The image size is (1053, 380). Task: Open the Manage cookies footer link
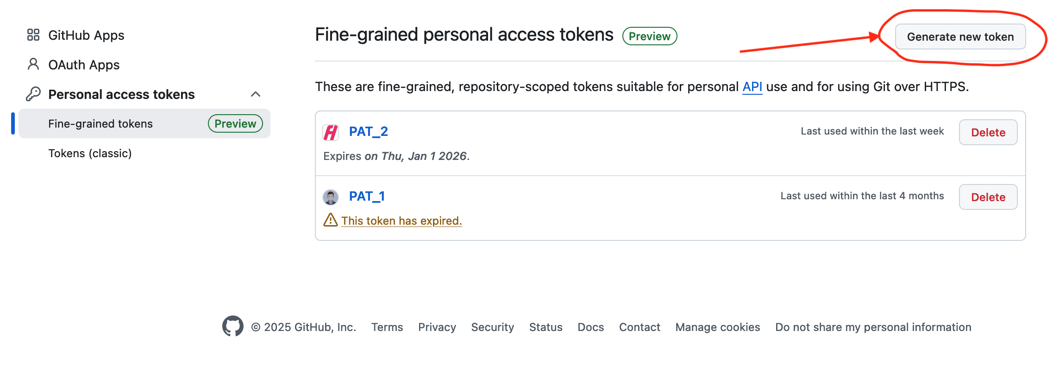[x=717, y=327]
